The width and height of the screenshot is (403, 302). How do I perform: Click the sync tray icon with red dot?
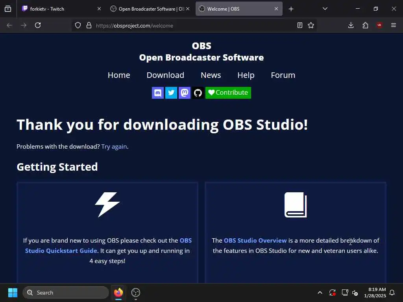332,293
